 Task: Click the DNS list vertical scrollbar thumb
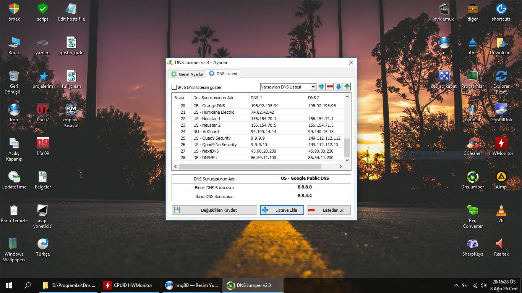347,147
